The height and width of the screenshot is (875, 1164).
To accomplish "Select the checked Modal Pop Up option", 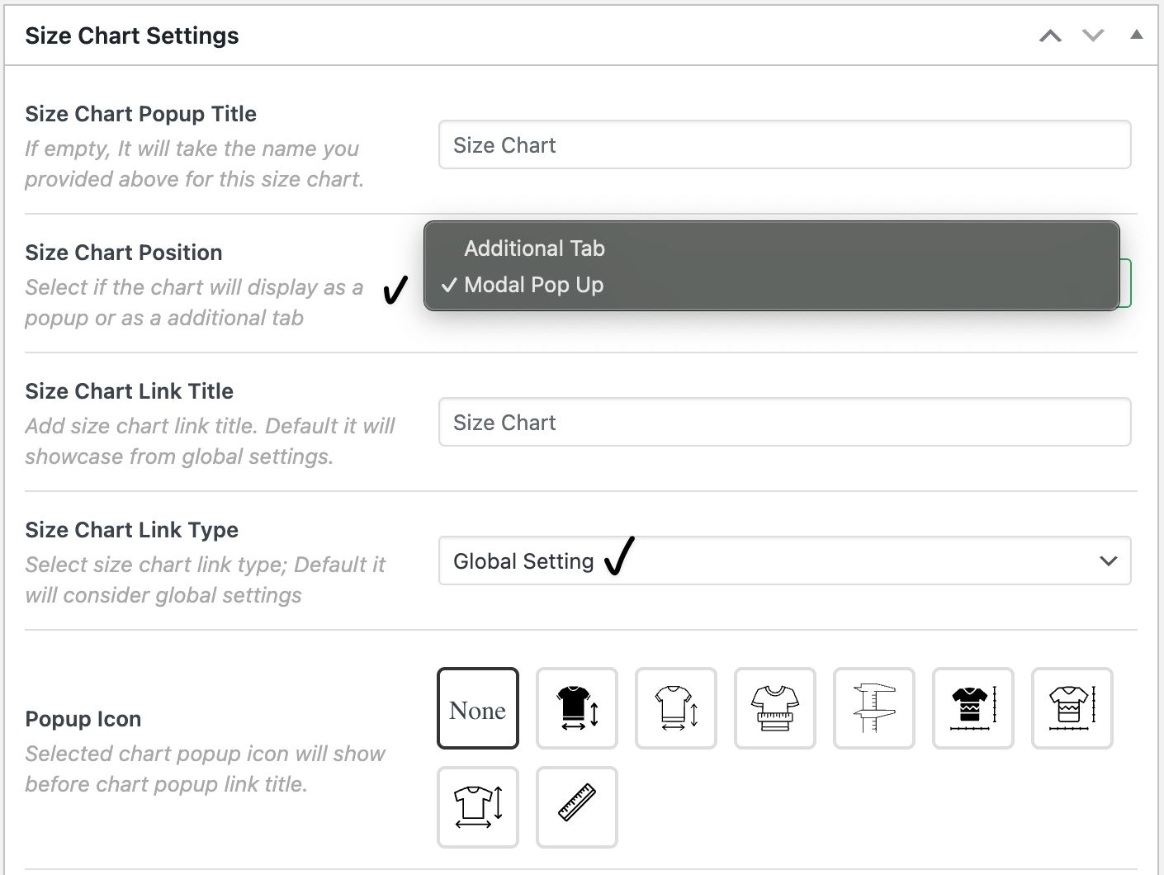I will pyautogui.click(x=533, y=285).
